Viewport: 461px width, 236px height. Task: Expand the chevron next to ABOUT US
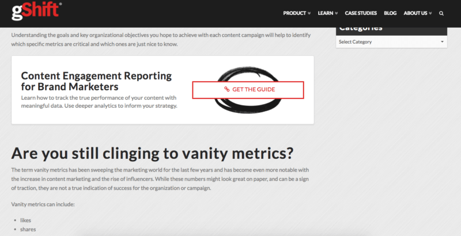[x=430, y=13]
